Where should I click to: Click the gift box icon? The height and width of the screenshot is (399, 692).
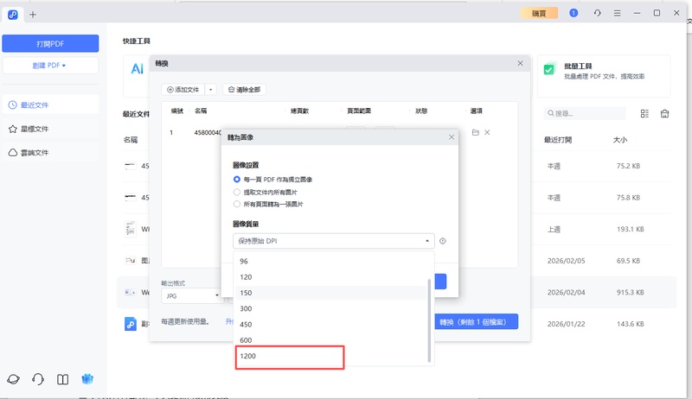pos(87,379)
